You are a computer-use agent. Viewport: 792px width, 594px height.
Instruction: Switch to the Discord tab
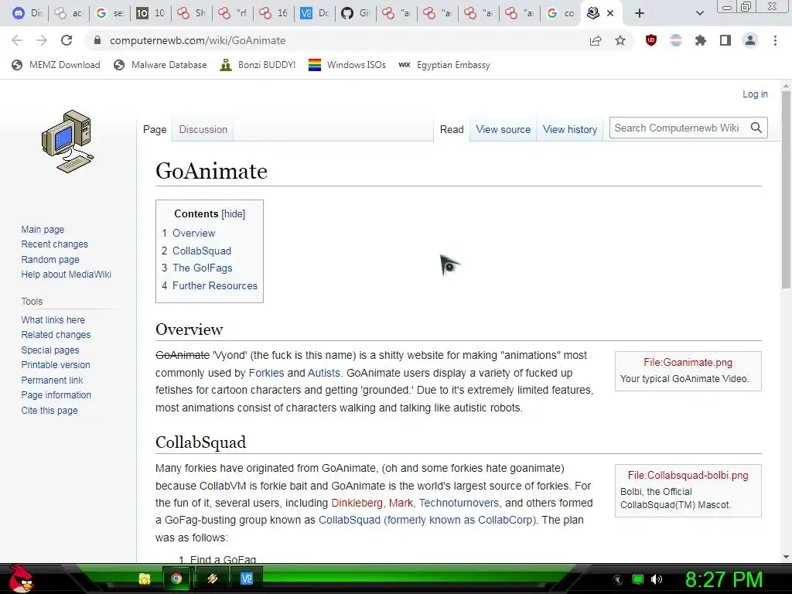(27, 13)
